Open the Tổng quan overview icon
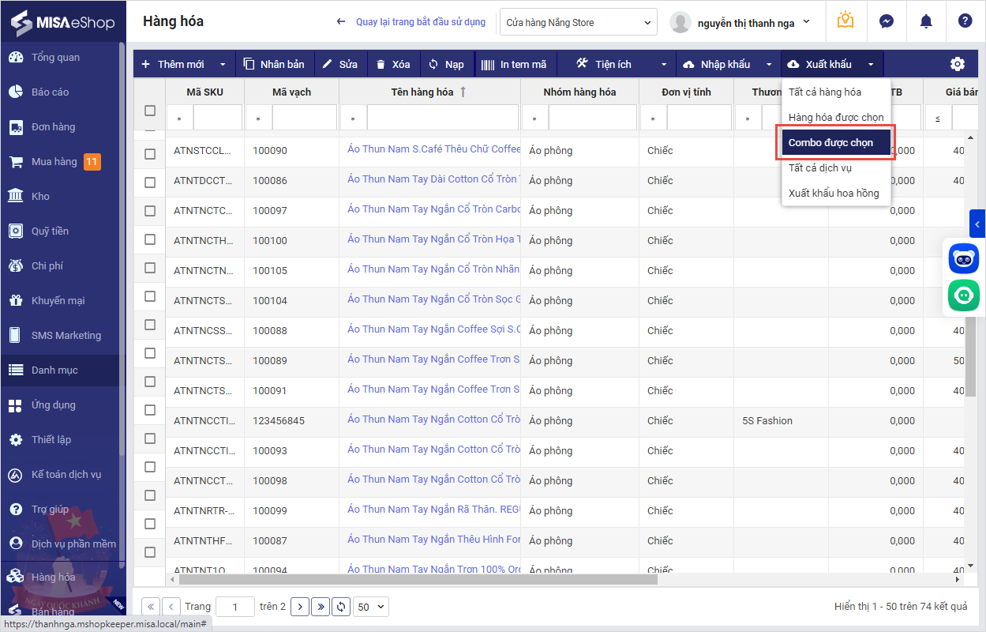 pos(15,58)
